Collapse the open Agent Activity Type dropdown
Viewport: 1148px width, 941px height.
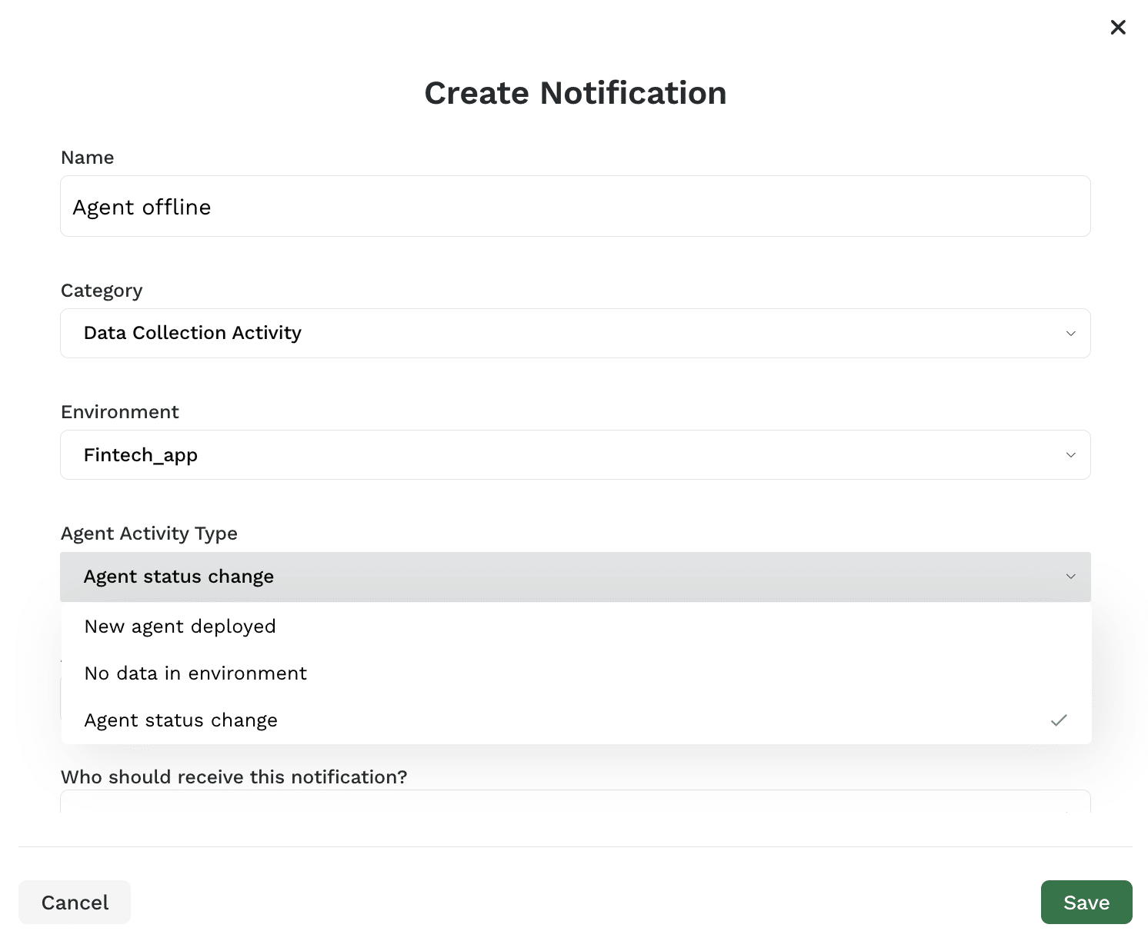(x=574, y=577)
